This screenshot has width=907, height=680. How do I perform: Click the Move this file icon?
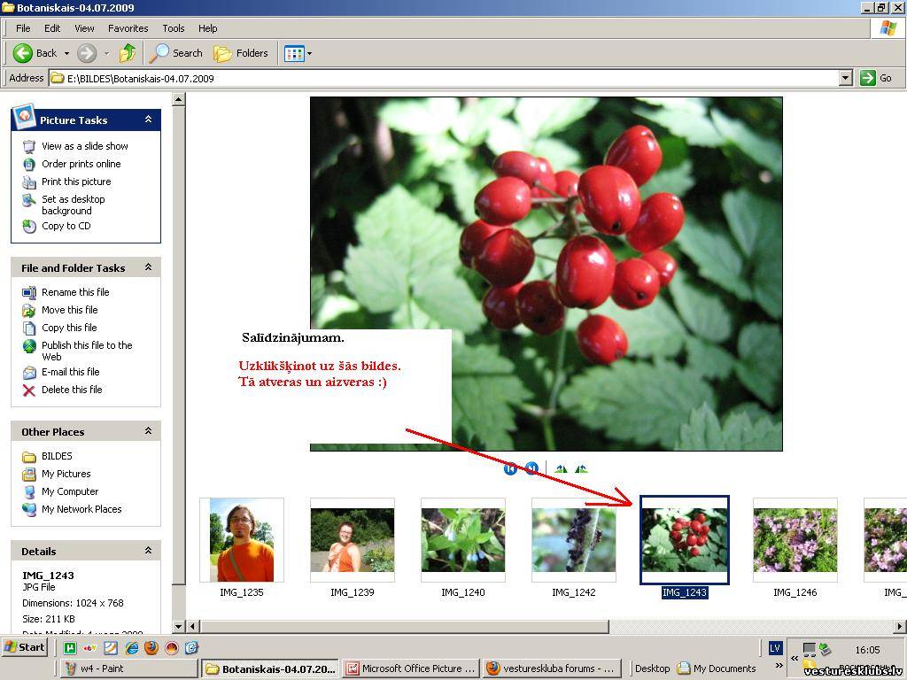[x=29, y=311]
